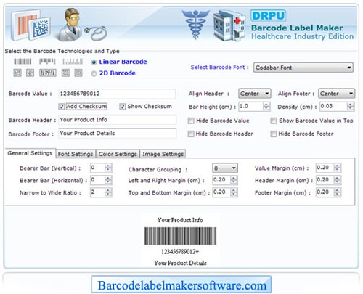Viewport: 363px width, 294px height.
Task: Select the first 2D barcode type icon
Action: click(x=17, y=73)
